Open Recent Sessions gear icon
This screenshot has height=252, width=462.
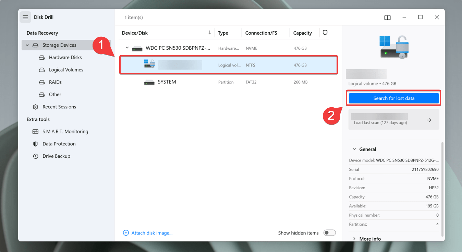click(x=35, y=107)
